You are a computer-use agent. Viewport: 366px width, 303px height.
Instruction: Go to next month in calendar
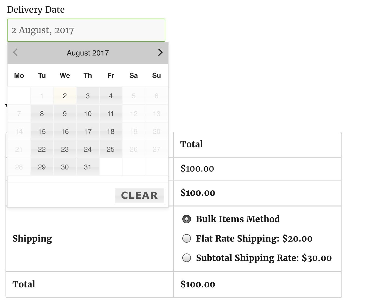(160, 52)
